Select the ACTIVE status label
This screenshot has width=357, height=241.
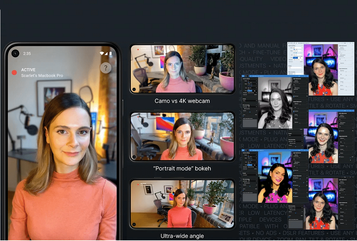[28, 70]
